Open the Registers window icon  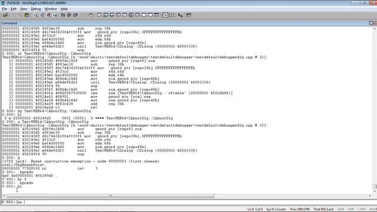[x=118, y=15]
